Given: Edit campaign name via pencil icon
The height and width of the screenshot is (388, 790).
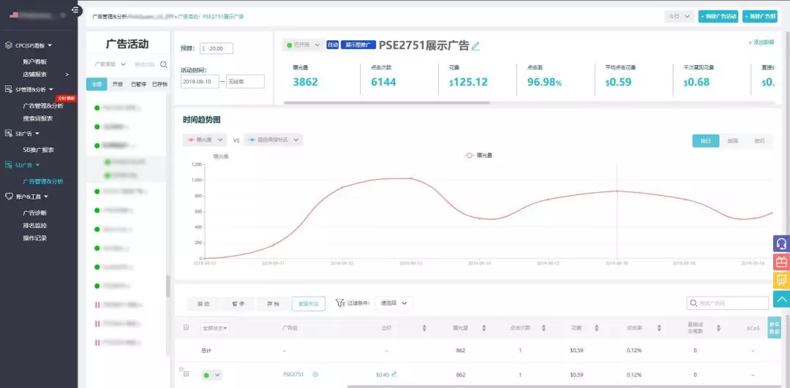Looking at the screenshot, I should (475, 46).
